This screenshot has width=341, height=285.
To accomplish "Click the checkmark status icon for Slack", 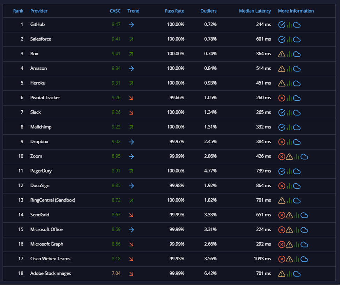I will [x=282, y=113].
